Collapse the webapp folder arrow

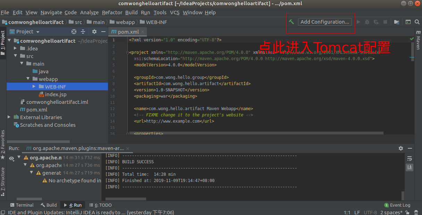pyautogui.click(x=27, y=79)
